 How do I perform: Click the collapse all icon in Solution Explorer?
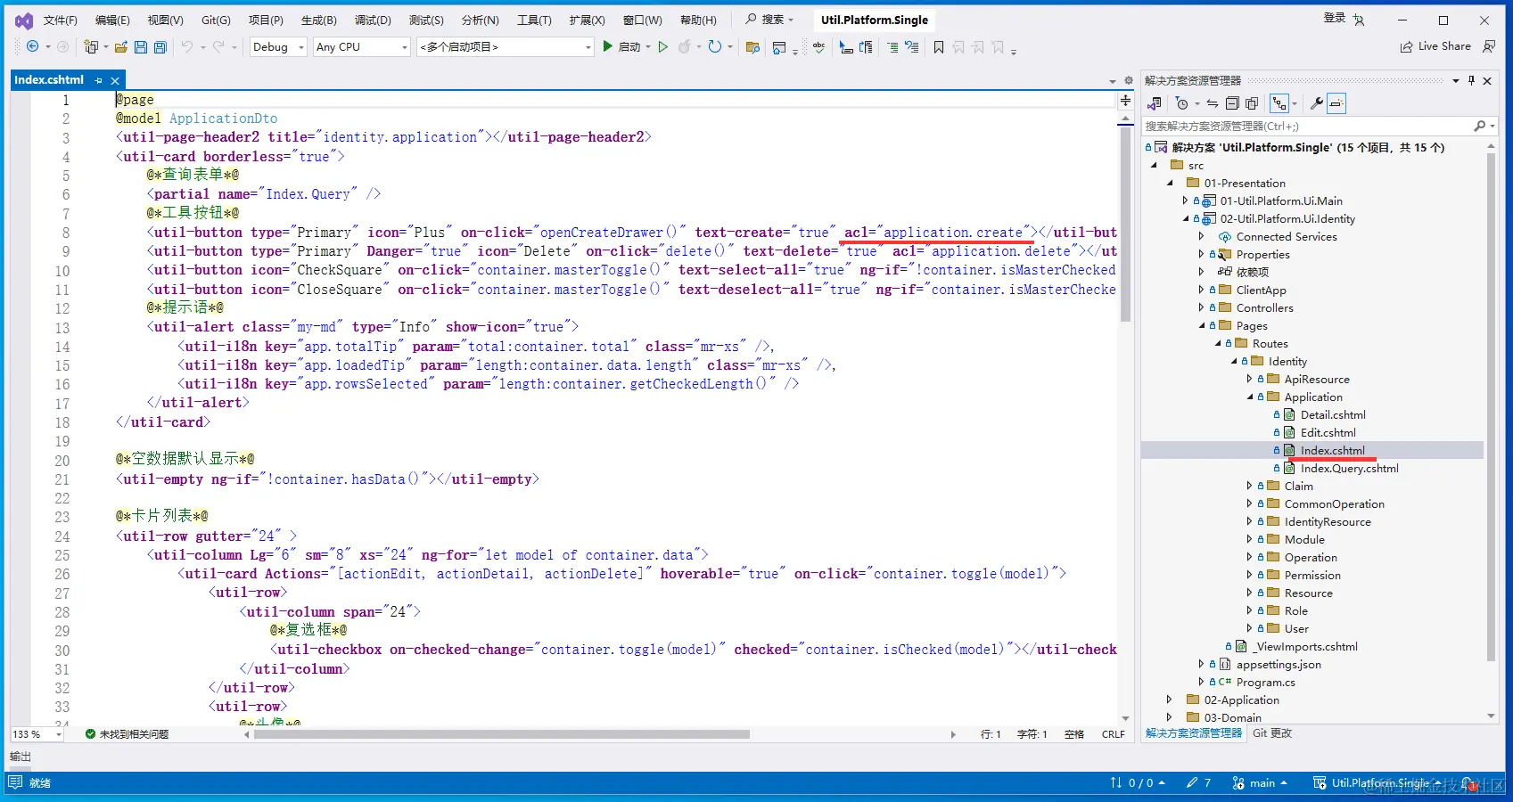[1232, 103]
